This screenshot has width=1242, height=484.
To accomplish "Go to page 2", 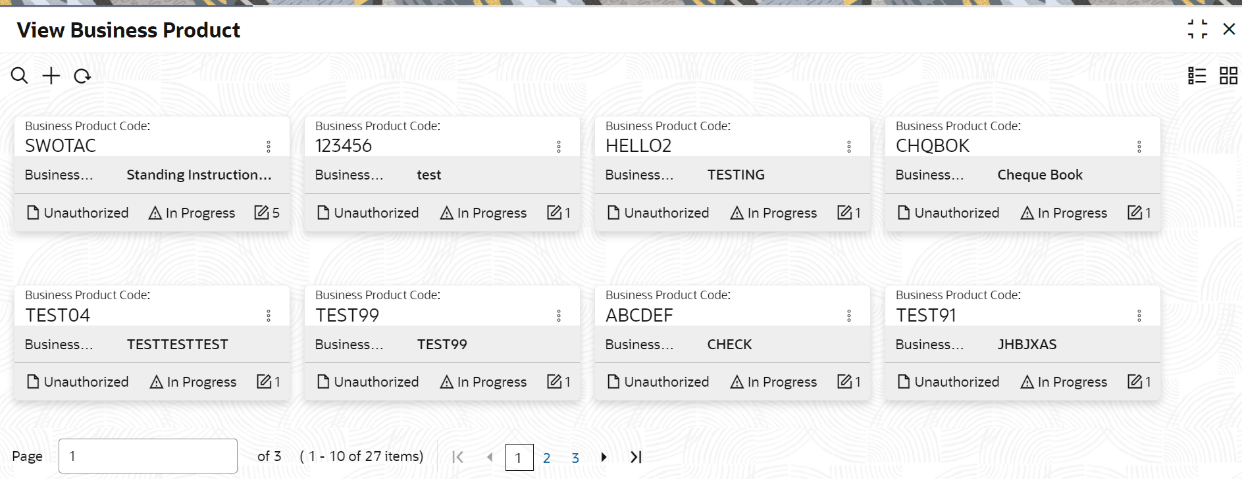I will [x=546, y=458].
